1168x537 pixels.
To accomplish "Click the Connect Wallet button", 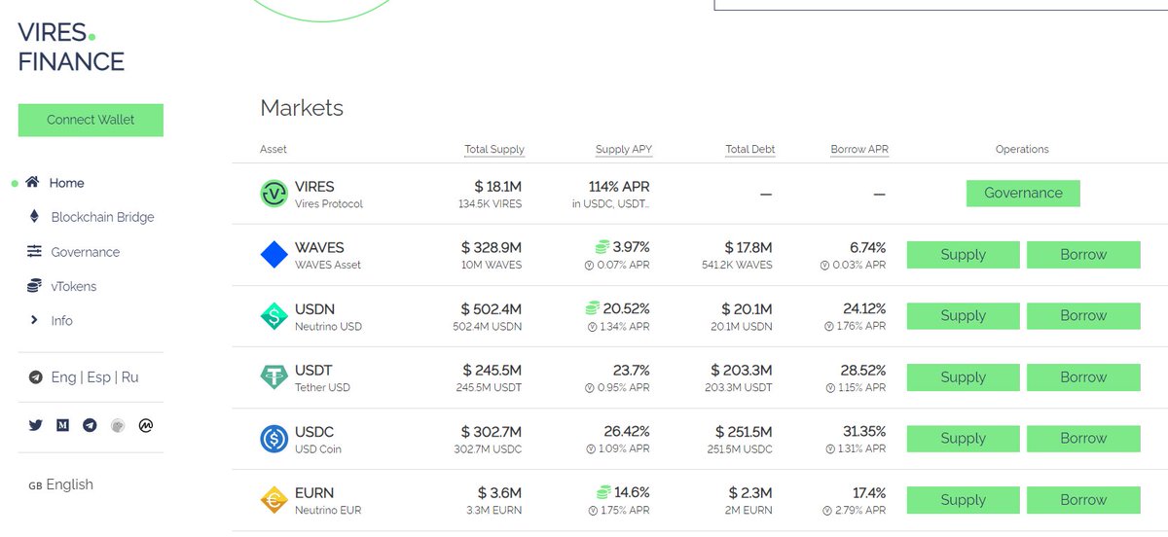I will click(x=91, y=120).
